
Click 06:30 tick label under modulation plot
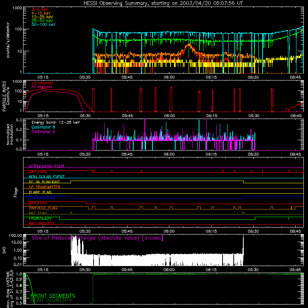(253, 154)
